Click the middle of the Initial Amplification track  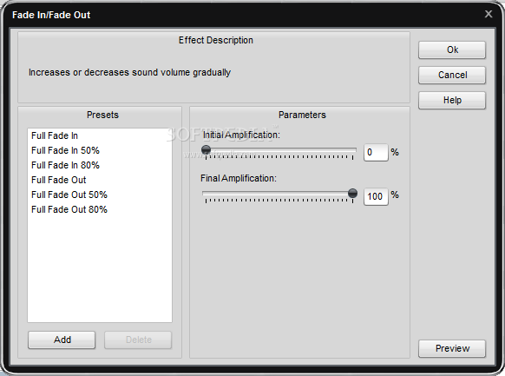279,150
